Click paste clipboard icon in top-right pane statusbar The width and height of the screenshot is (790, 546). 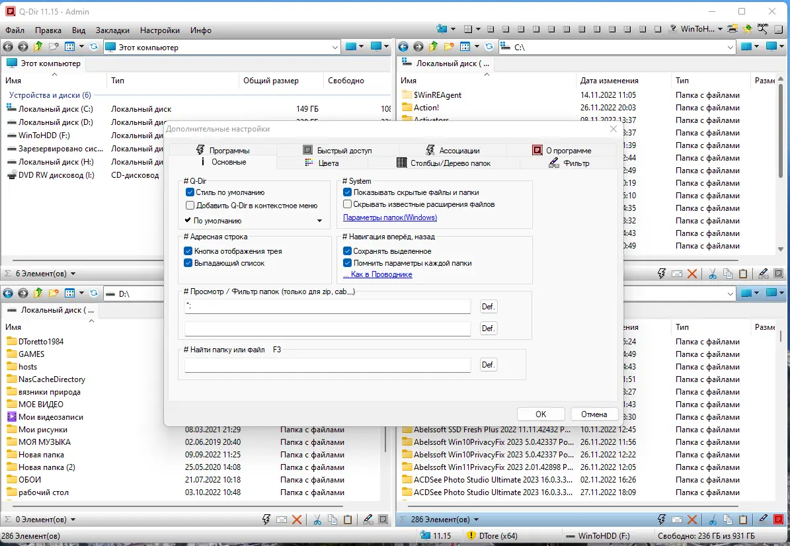click(743, 274)
